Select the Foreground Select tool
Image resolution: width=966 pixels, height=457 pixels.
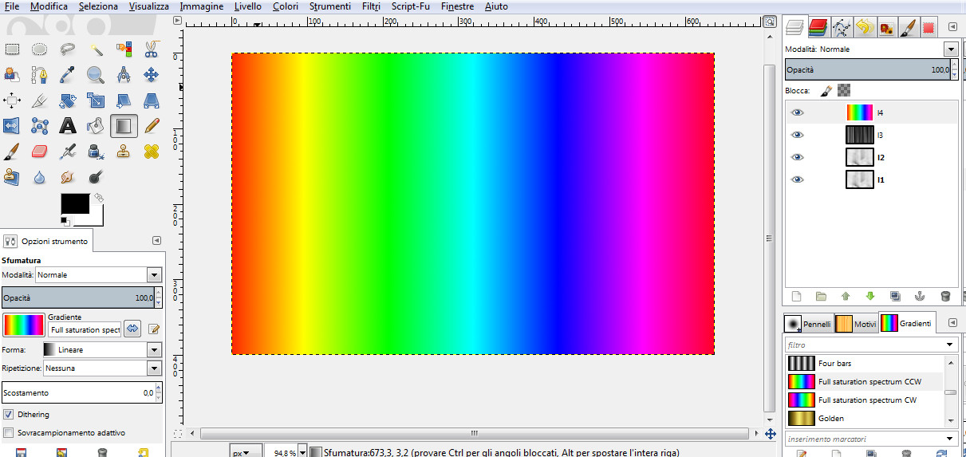pyautogui.click(x=13, y=75)
